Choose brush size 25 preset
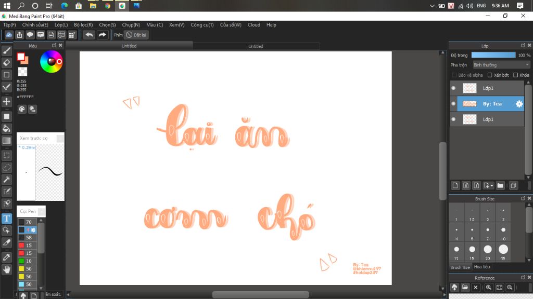Image resolution: width=533 pixels, height=299 pixels. click(x=503, y=251)
